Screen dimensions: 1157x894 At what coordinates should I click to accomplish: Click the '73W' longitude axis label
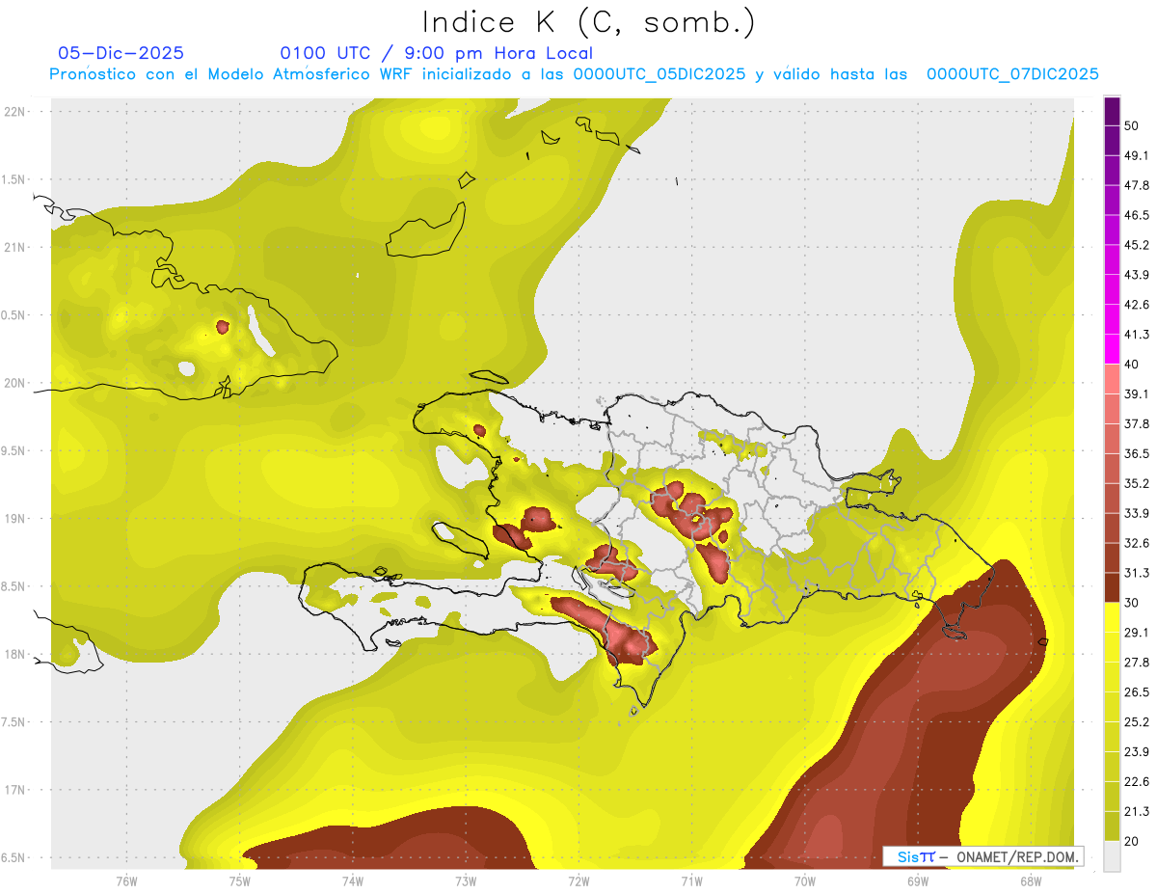[466, 881]
